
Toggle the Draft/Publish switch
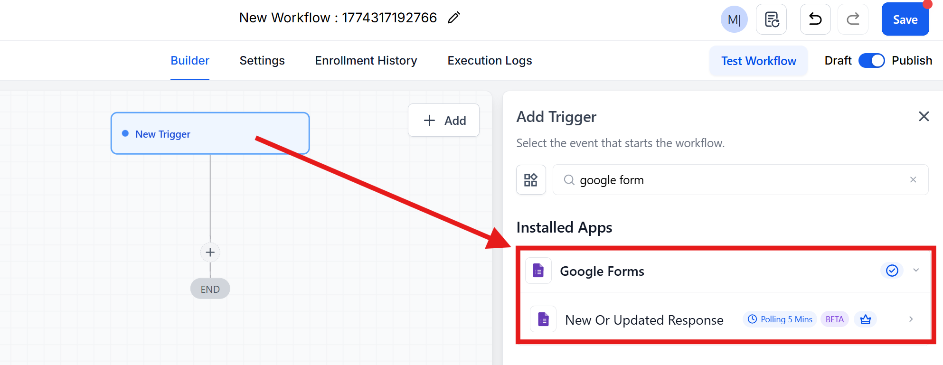point(871,61)
